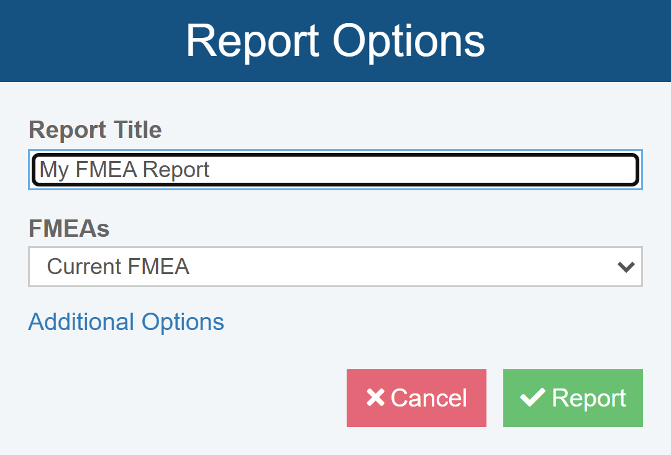Click the FMEAs dropdown chevron arrow

[x=626, y=267]
